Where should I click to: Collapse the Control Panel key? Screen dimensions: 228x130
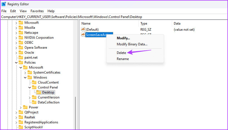(30, 87)
